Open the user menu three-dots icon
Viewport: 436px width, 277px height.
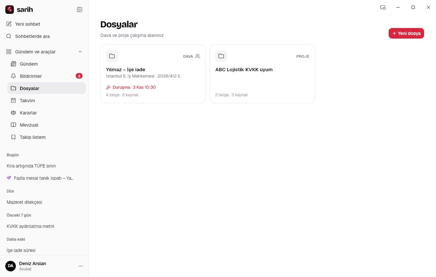(81, 266)
